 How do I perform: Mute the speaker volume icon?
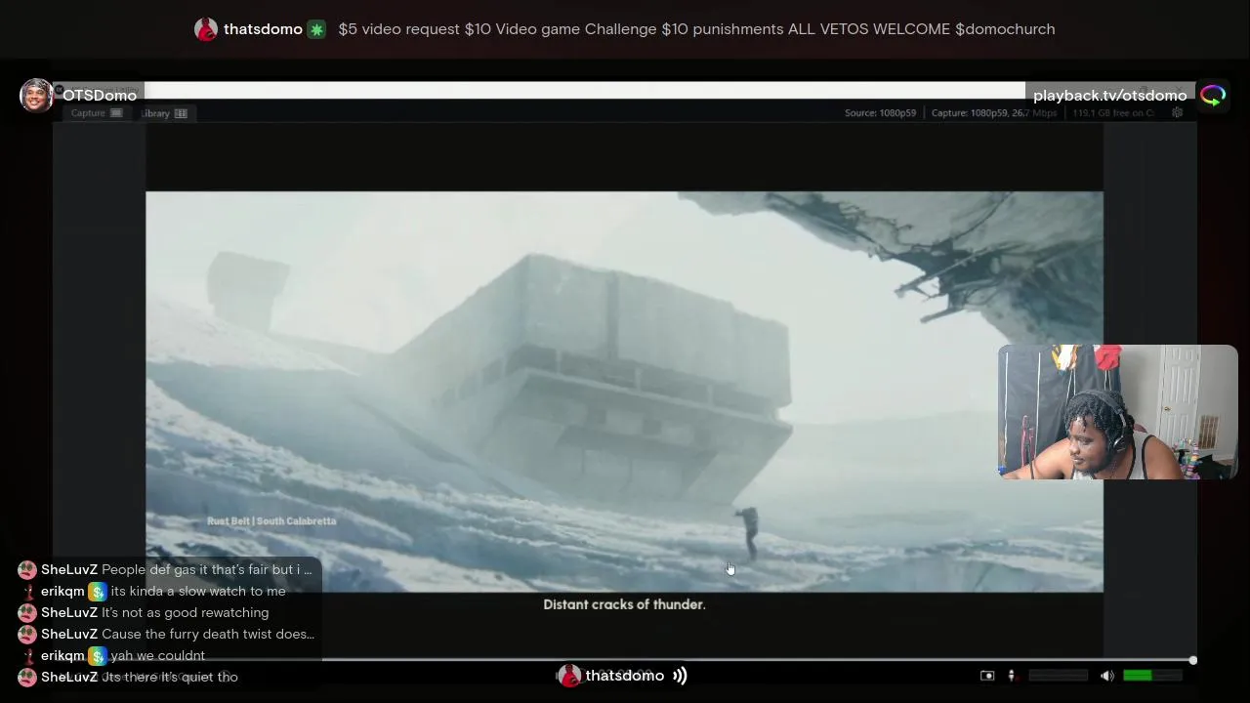click(x=1106, y=676)
